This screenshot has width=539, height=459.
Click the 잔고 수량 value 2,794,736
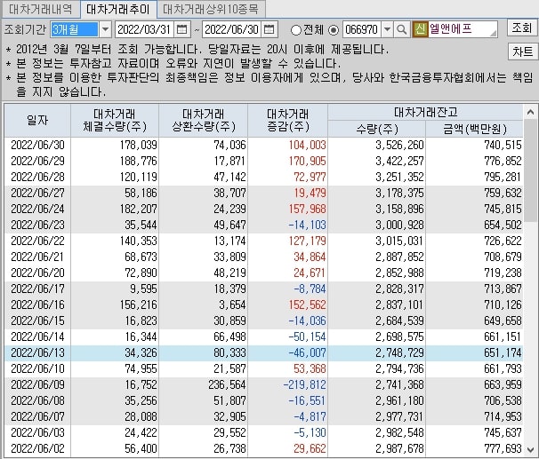[x=399, y=368]
